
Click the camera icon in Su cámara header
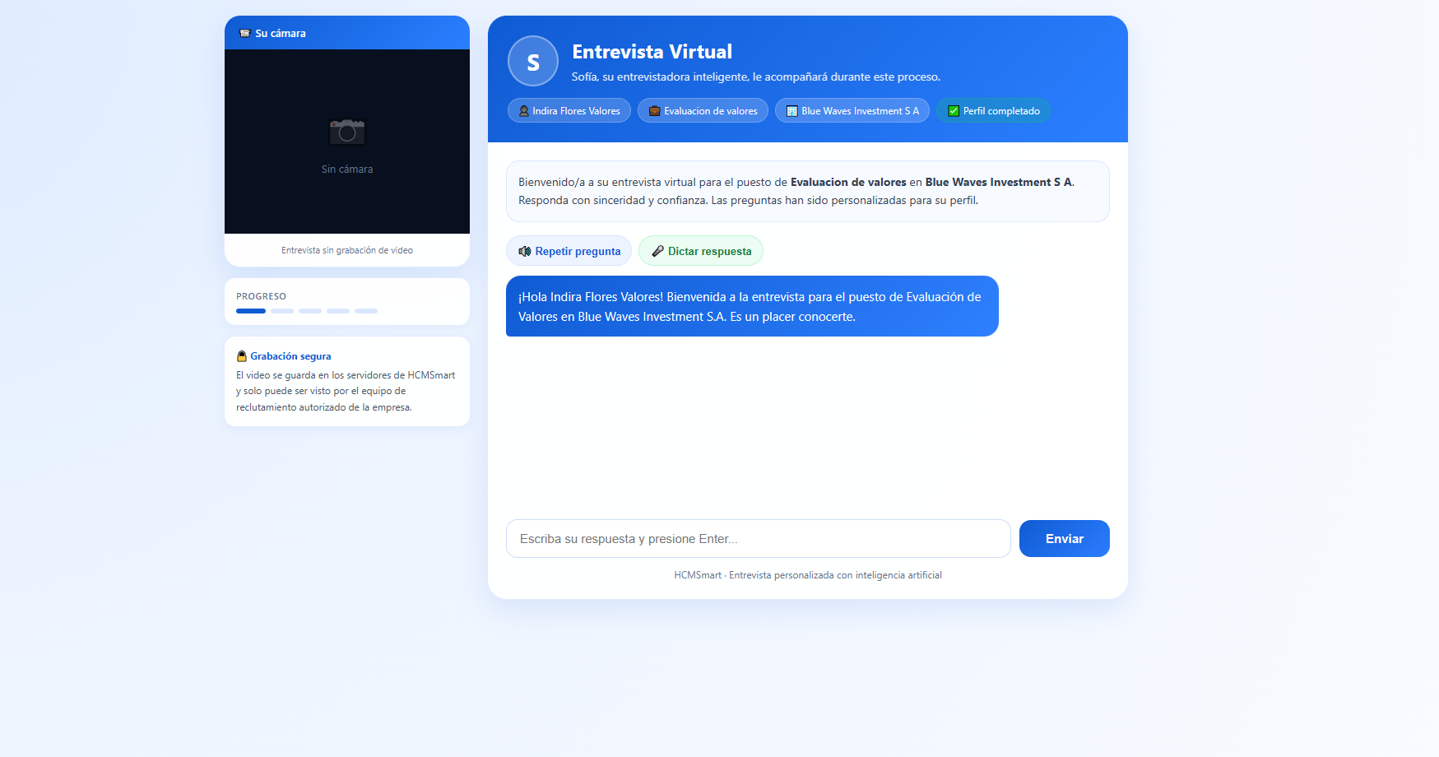pyautogui.click(x=245, y=34)
